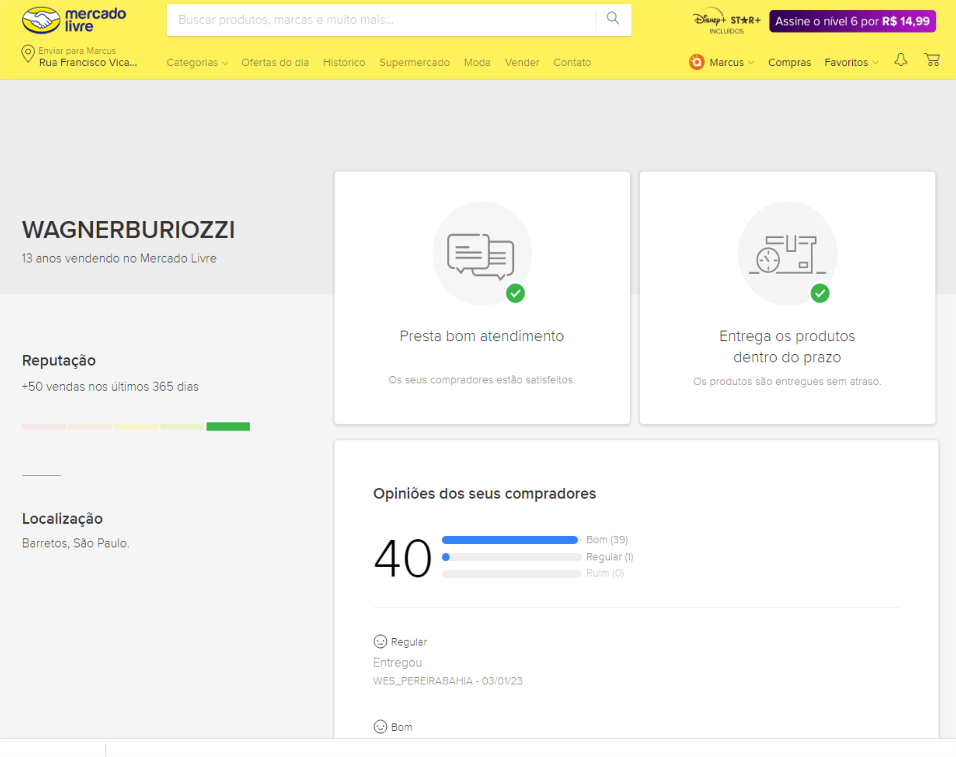956x757 pixels.
Task: Open the Histórico page
Action: click(344, 63)
